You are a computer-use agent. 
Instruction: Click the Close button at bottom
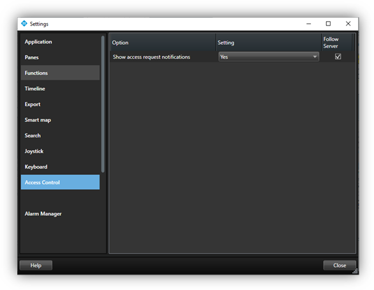click(x=340, y=266)
